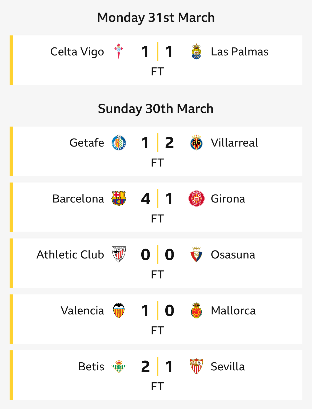312x409 pixels.
Task: Click the Monday 31st March heading
Action: (x=156, y=18)
